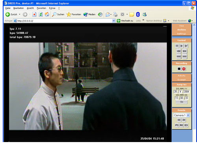
Task: Click the Mail envelope toolbar icon
Action: tap(108, 14)
